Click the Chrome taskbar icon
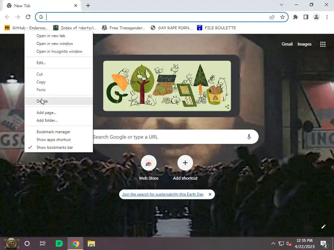This screenshot has width=334, height=250. [75, 243]
